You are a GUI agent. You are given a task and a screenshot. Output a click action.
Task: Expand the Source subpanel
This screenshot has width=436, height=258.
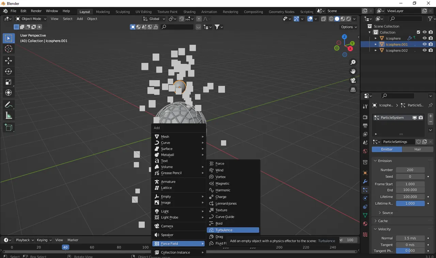387,213
